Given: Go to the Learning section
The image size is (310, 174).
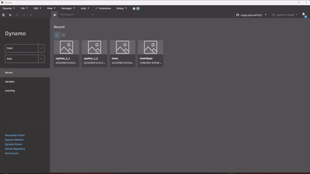Looking at the screenshot, I should [x=10, y=91].
